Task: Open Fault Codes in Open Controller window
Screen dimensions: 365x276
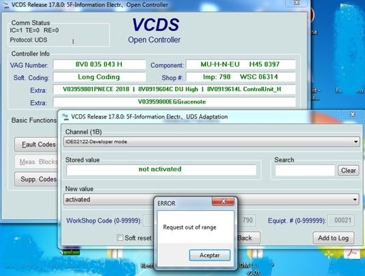Action: tap(37, 145)
